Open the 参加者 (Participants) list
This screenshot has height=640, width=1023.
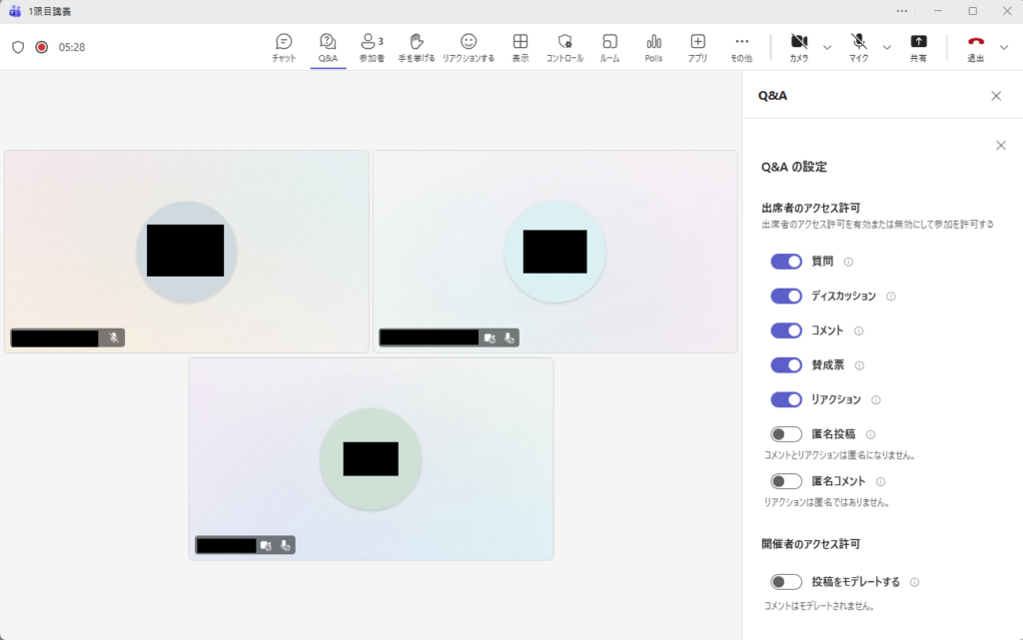[x=372, y=47]
